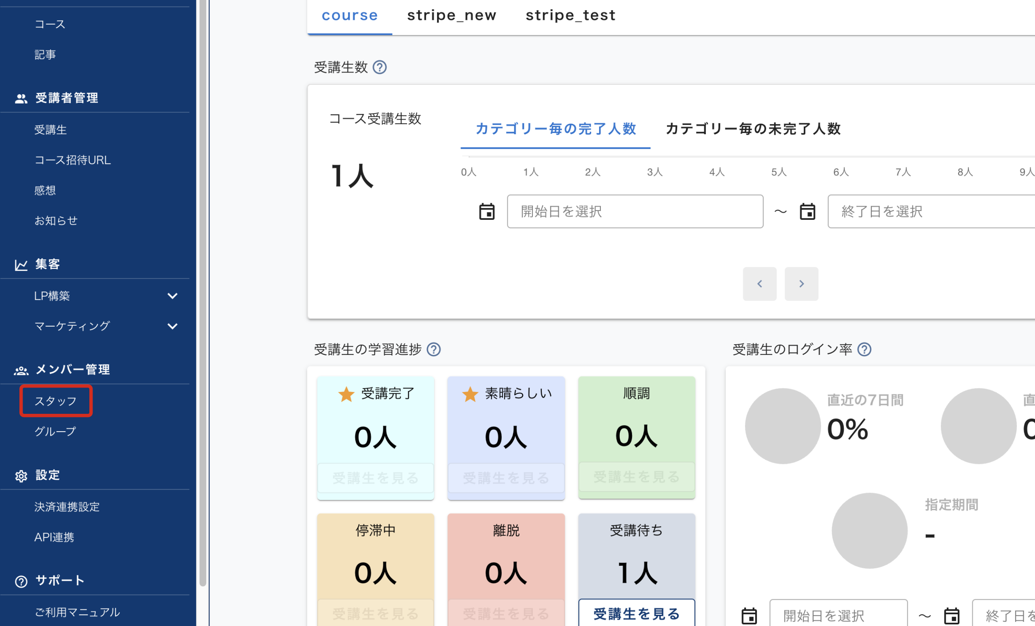Click calendar icon beside login-rate end date
The image size is (1035, 626).
[x=952, y=616]
